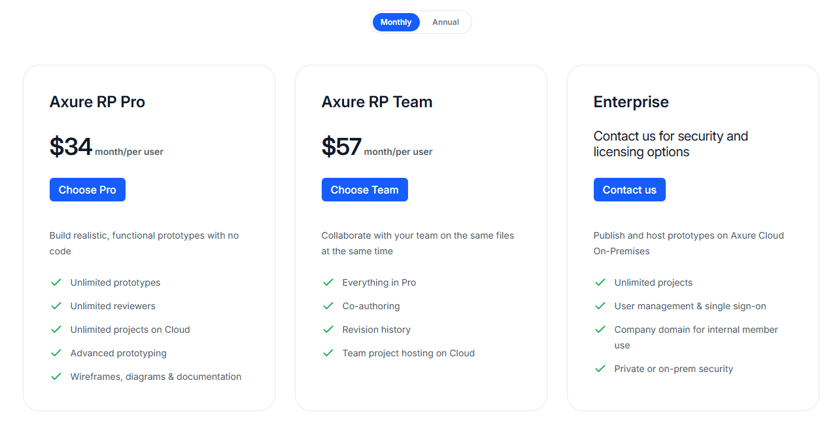Select the Axure RP Team heading
This screenshot has height=423, width=839.
377,102
